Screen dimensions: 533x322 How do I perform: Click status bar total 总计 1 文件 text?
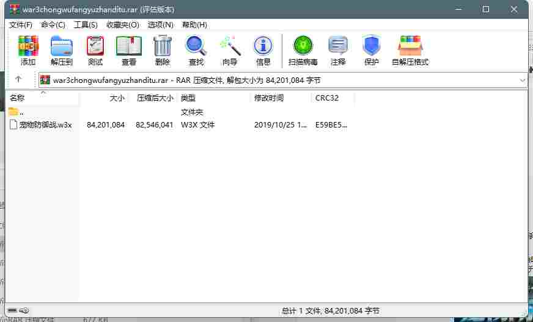pyautogui.click(x=331, y=310)
